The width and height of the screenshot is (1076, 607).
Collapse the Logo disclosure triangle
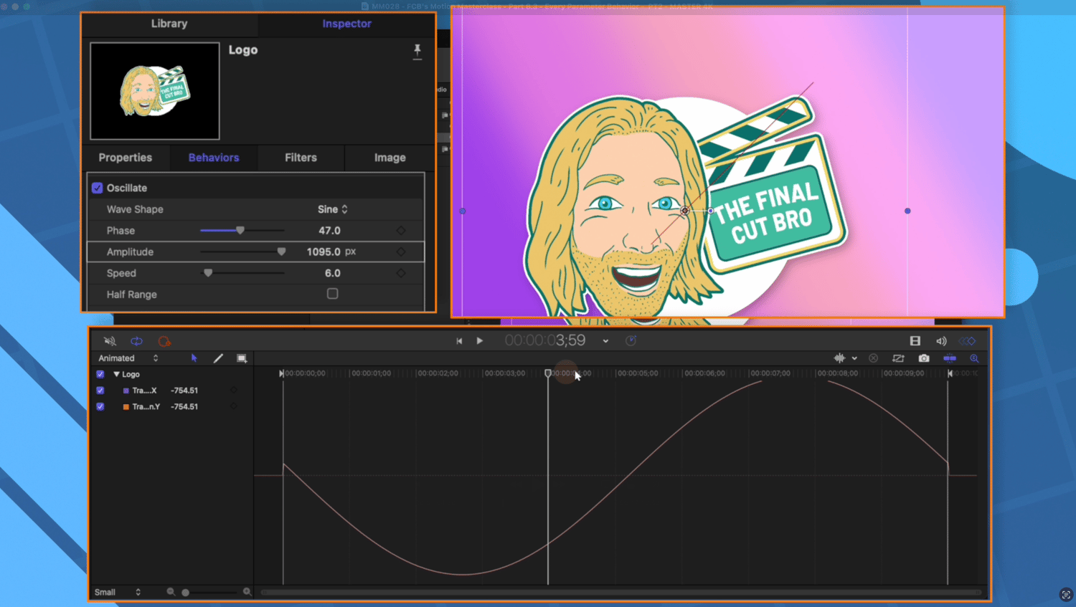click(116, 374)
